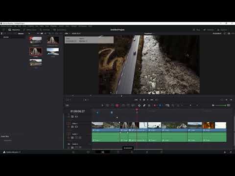Open the Fusion menu in menu bar
The height and width of the screenshot is (176, 235).
61,26
